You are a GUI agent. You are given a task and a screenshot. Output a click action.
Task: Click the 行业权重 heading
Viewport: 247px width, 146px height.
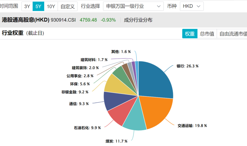12,33
